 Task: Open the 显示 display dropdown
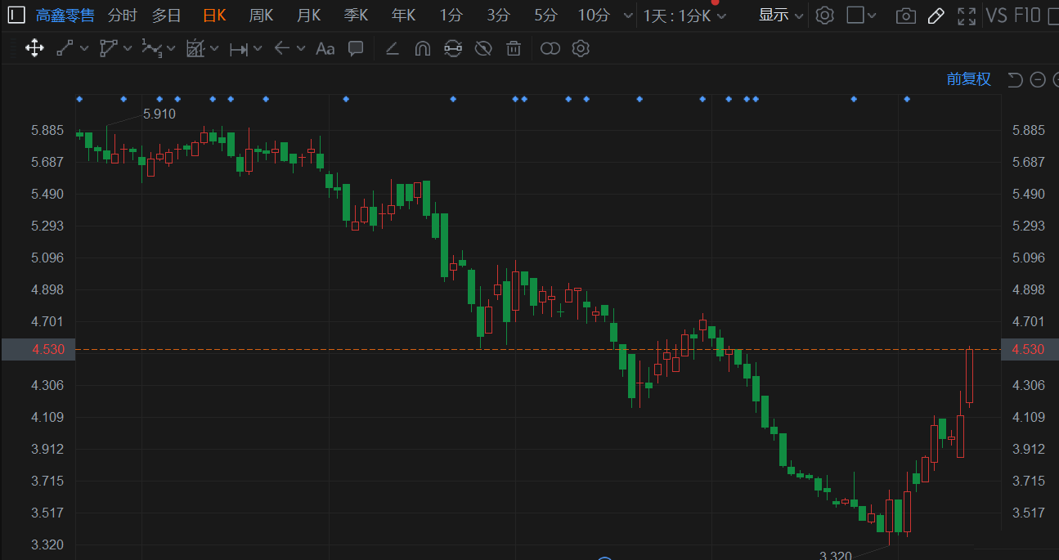pos(781,15)
